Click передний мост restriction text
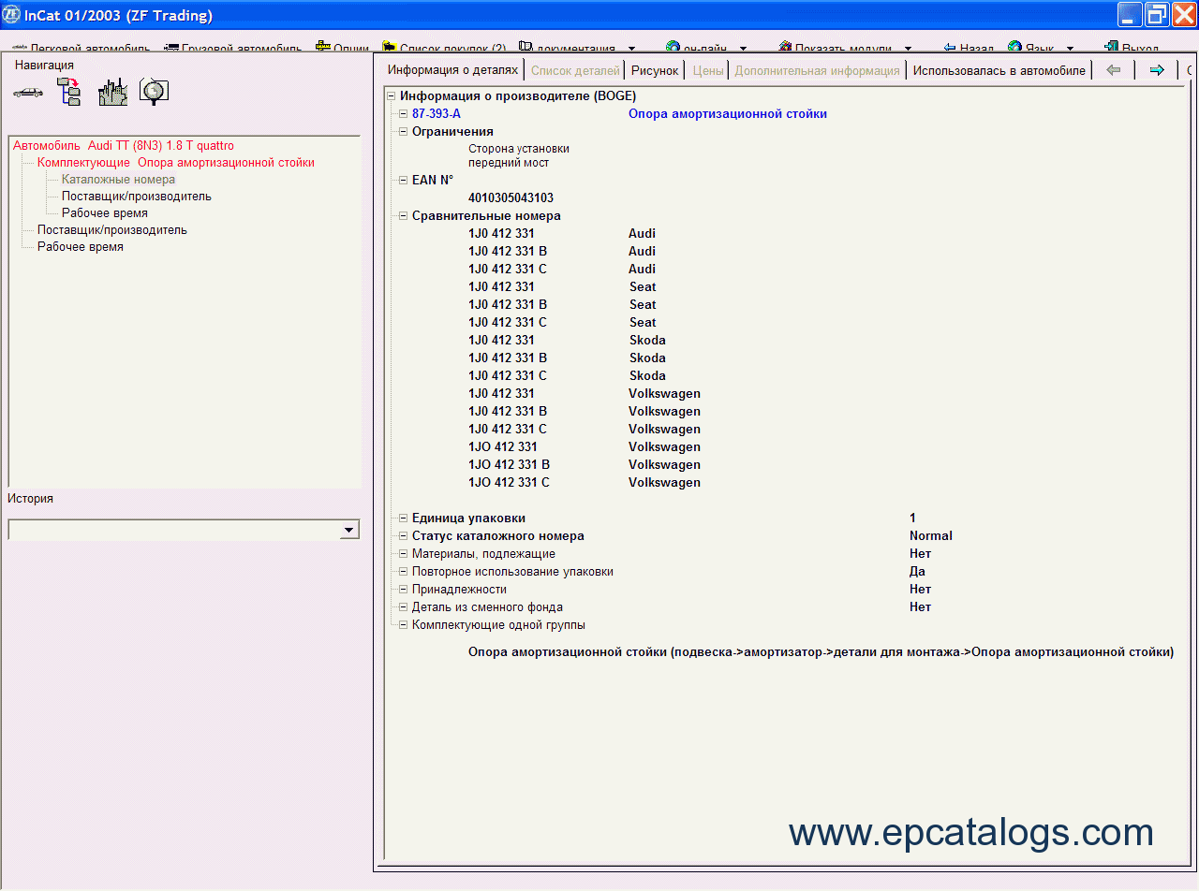 [x=509, y=162]
